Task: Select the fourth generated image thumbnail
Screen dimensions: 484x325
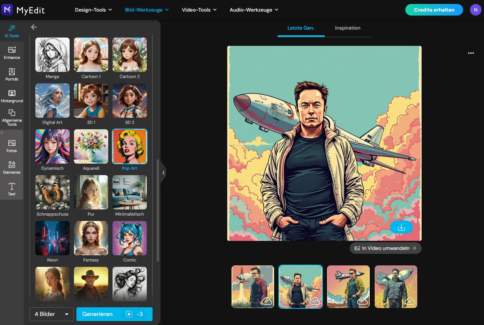Action: click(396, 286)
